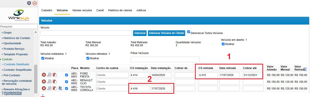Switch to Histórico de valores tab

[x=120, y=10]
